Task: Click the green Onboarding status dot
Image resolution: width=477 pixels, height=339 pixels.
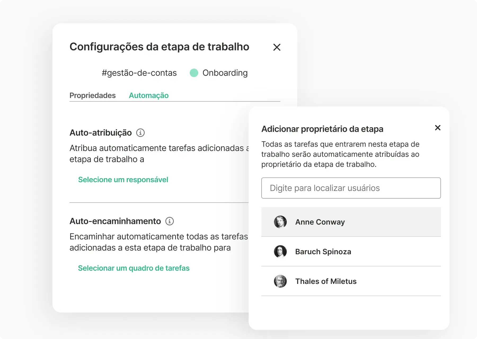Action: coord(194,73)
